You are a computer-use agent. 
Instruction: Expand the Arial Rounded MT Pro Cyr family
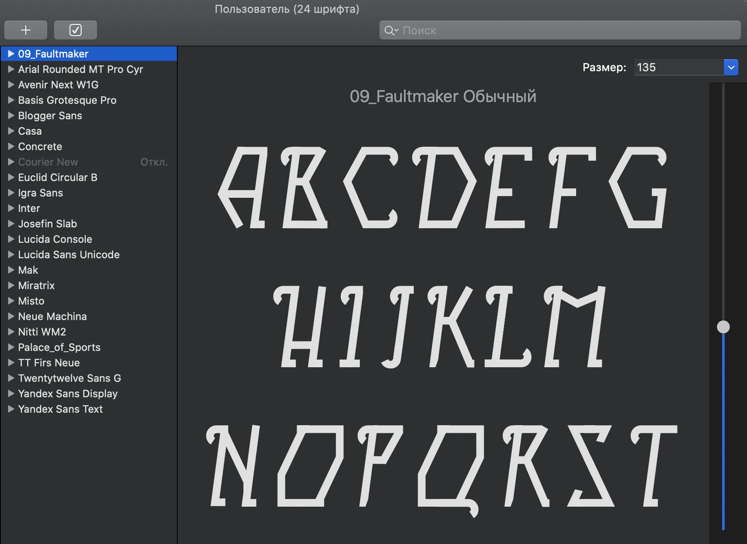[x=11, y=69]
